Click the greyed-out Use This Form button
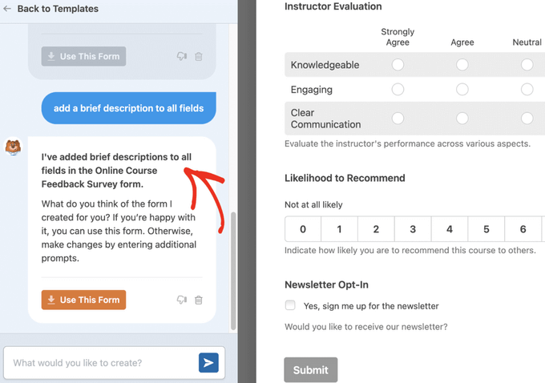Image resolution: width=545 pixels, height=383 pixels. click(x=83, y=57)
